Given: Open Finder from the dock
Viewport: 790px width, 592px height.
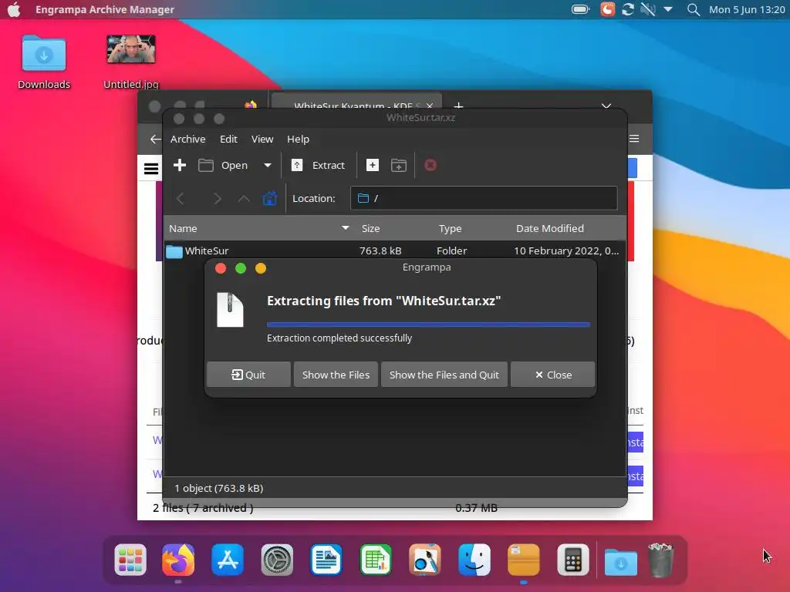Looking at the screenshot, I should click(474, 560).
